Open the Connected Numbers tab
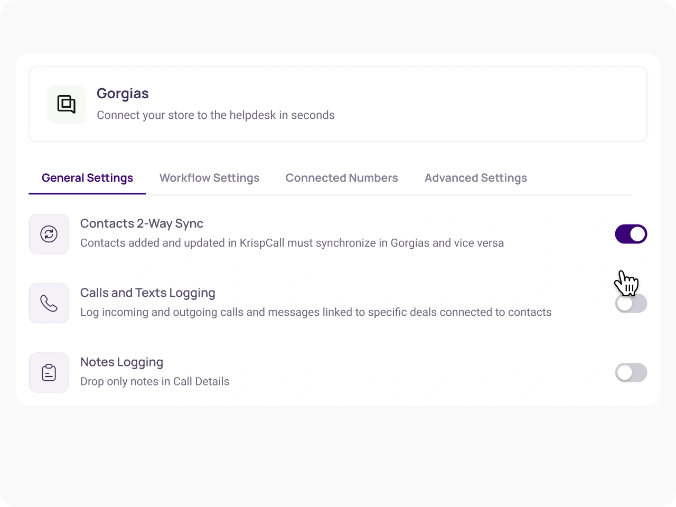This screenshot has width=676, height=507. pos(342,178)
